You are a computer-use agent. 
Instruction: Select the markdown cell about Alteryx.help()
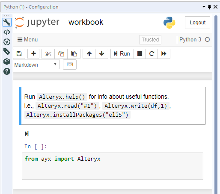(113, 106)
